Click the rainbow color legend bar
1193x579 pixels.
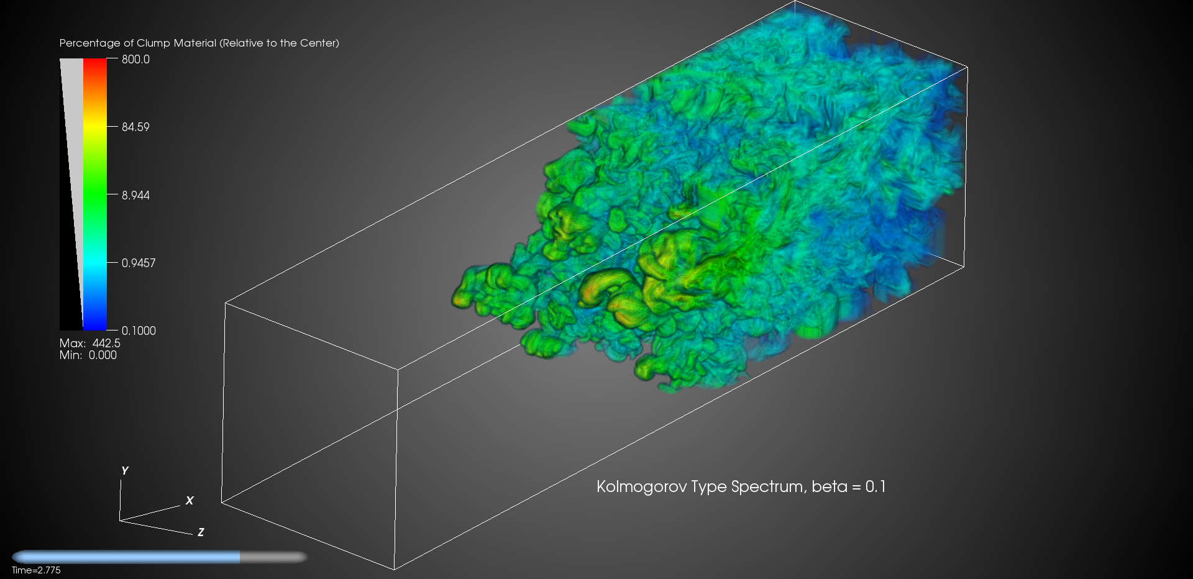(x=95, y=194)
